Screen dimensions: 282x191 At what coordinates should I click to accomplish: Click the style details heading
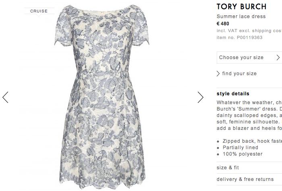click(233, 94)
